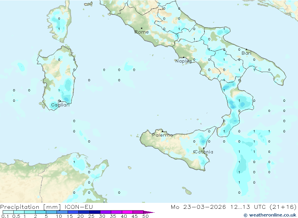Pick the 20–25 mm legend swatch
This screenshot has width=298, height=218.
[x=84, y=212]
